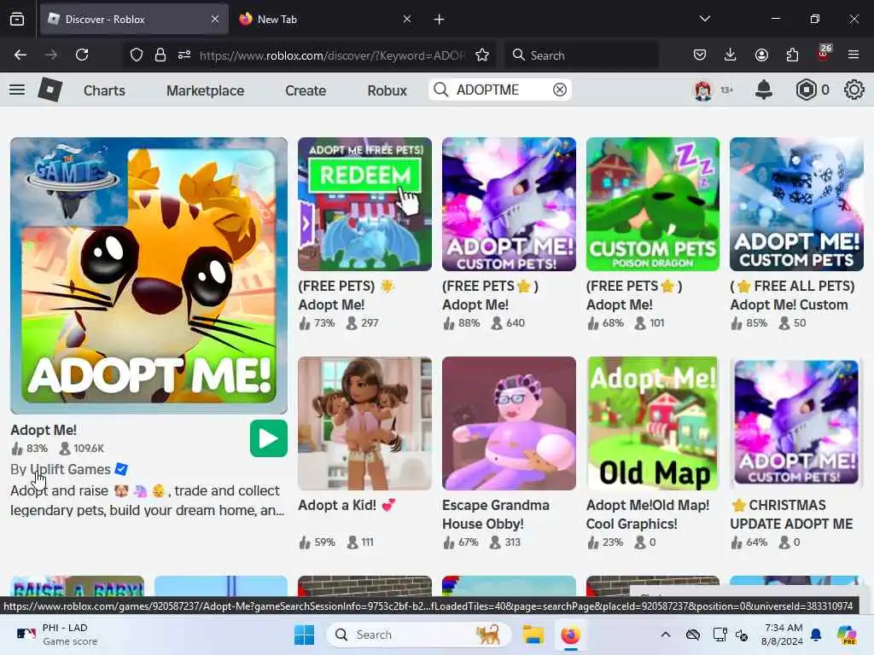Open Copilot preview icon in taskbar
The image size is (874, 655).
(x=847, y=635)
